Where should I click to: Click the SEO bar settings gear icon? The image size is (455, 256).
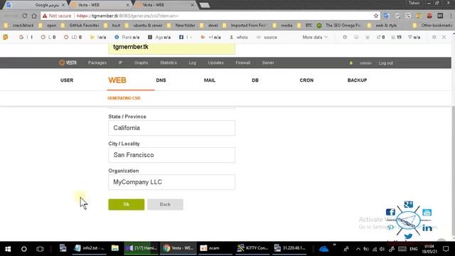coord(434,37)
